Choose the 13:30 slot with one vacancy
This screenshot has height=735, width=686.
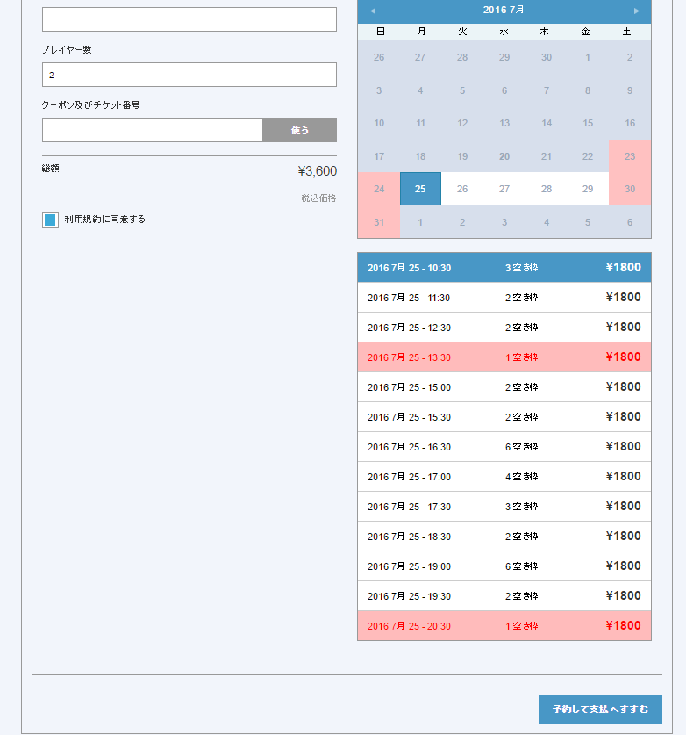point(504,357)
